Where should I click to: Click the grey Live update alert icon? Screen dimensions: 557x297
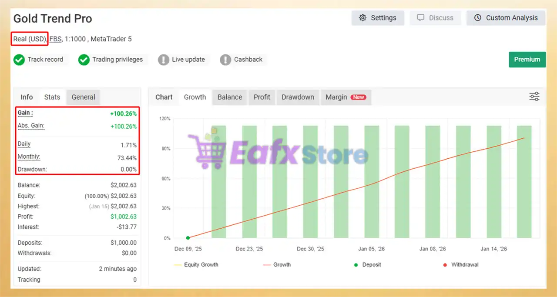pos(164,60)
